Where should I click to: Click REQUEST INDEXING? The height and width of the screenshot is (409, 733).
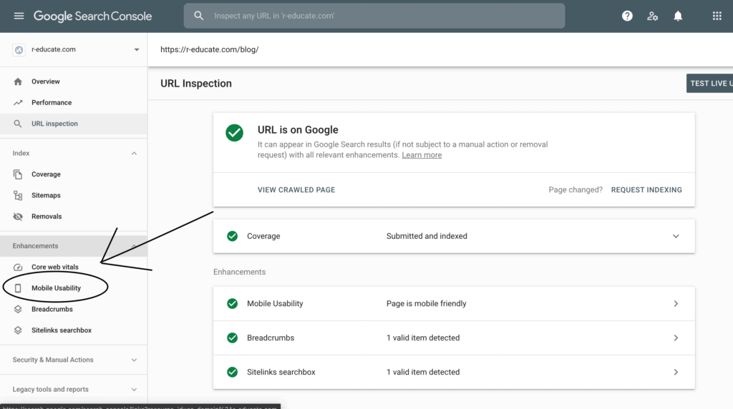click(646, 190)
